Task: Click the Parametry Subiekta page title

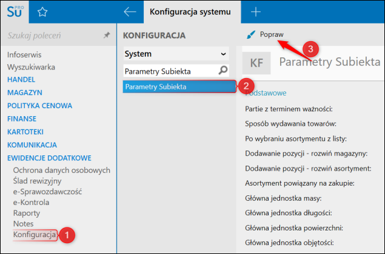Action: pos(330,62)
